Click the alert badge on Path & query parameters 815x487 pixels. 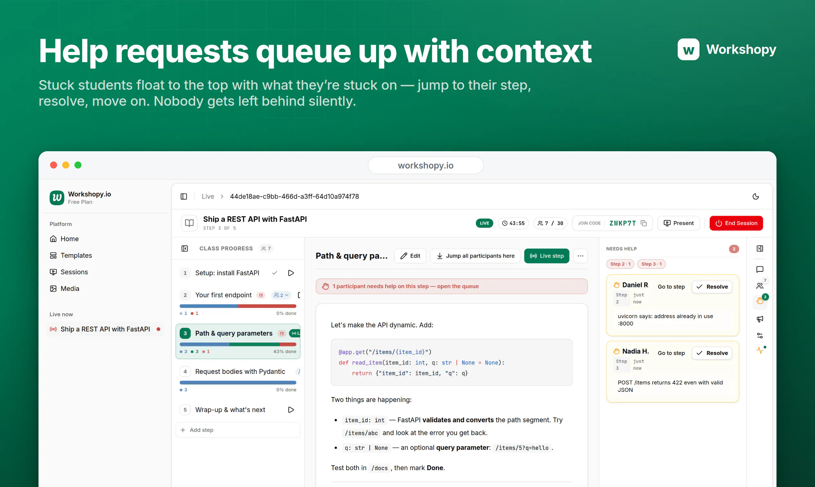click(x=282, y=334)
